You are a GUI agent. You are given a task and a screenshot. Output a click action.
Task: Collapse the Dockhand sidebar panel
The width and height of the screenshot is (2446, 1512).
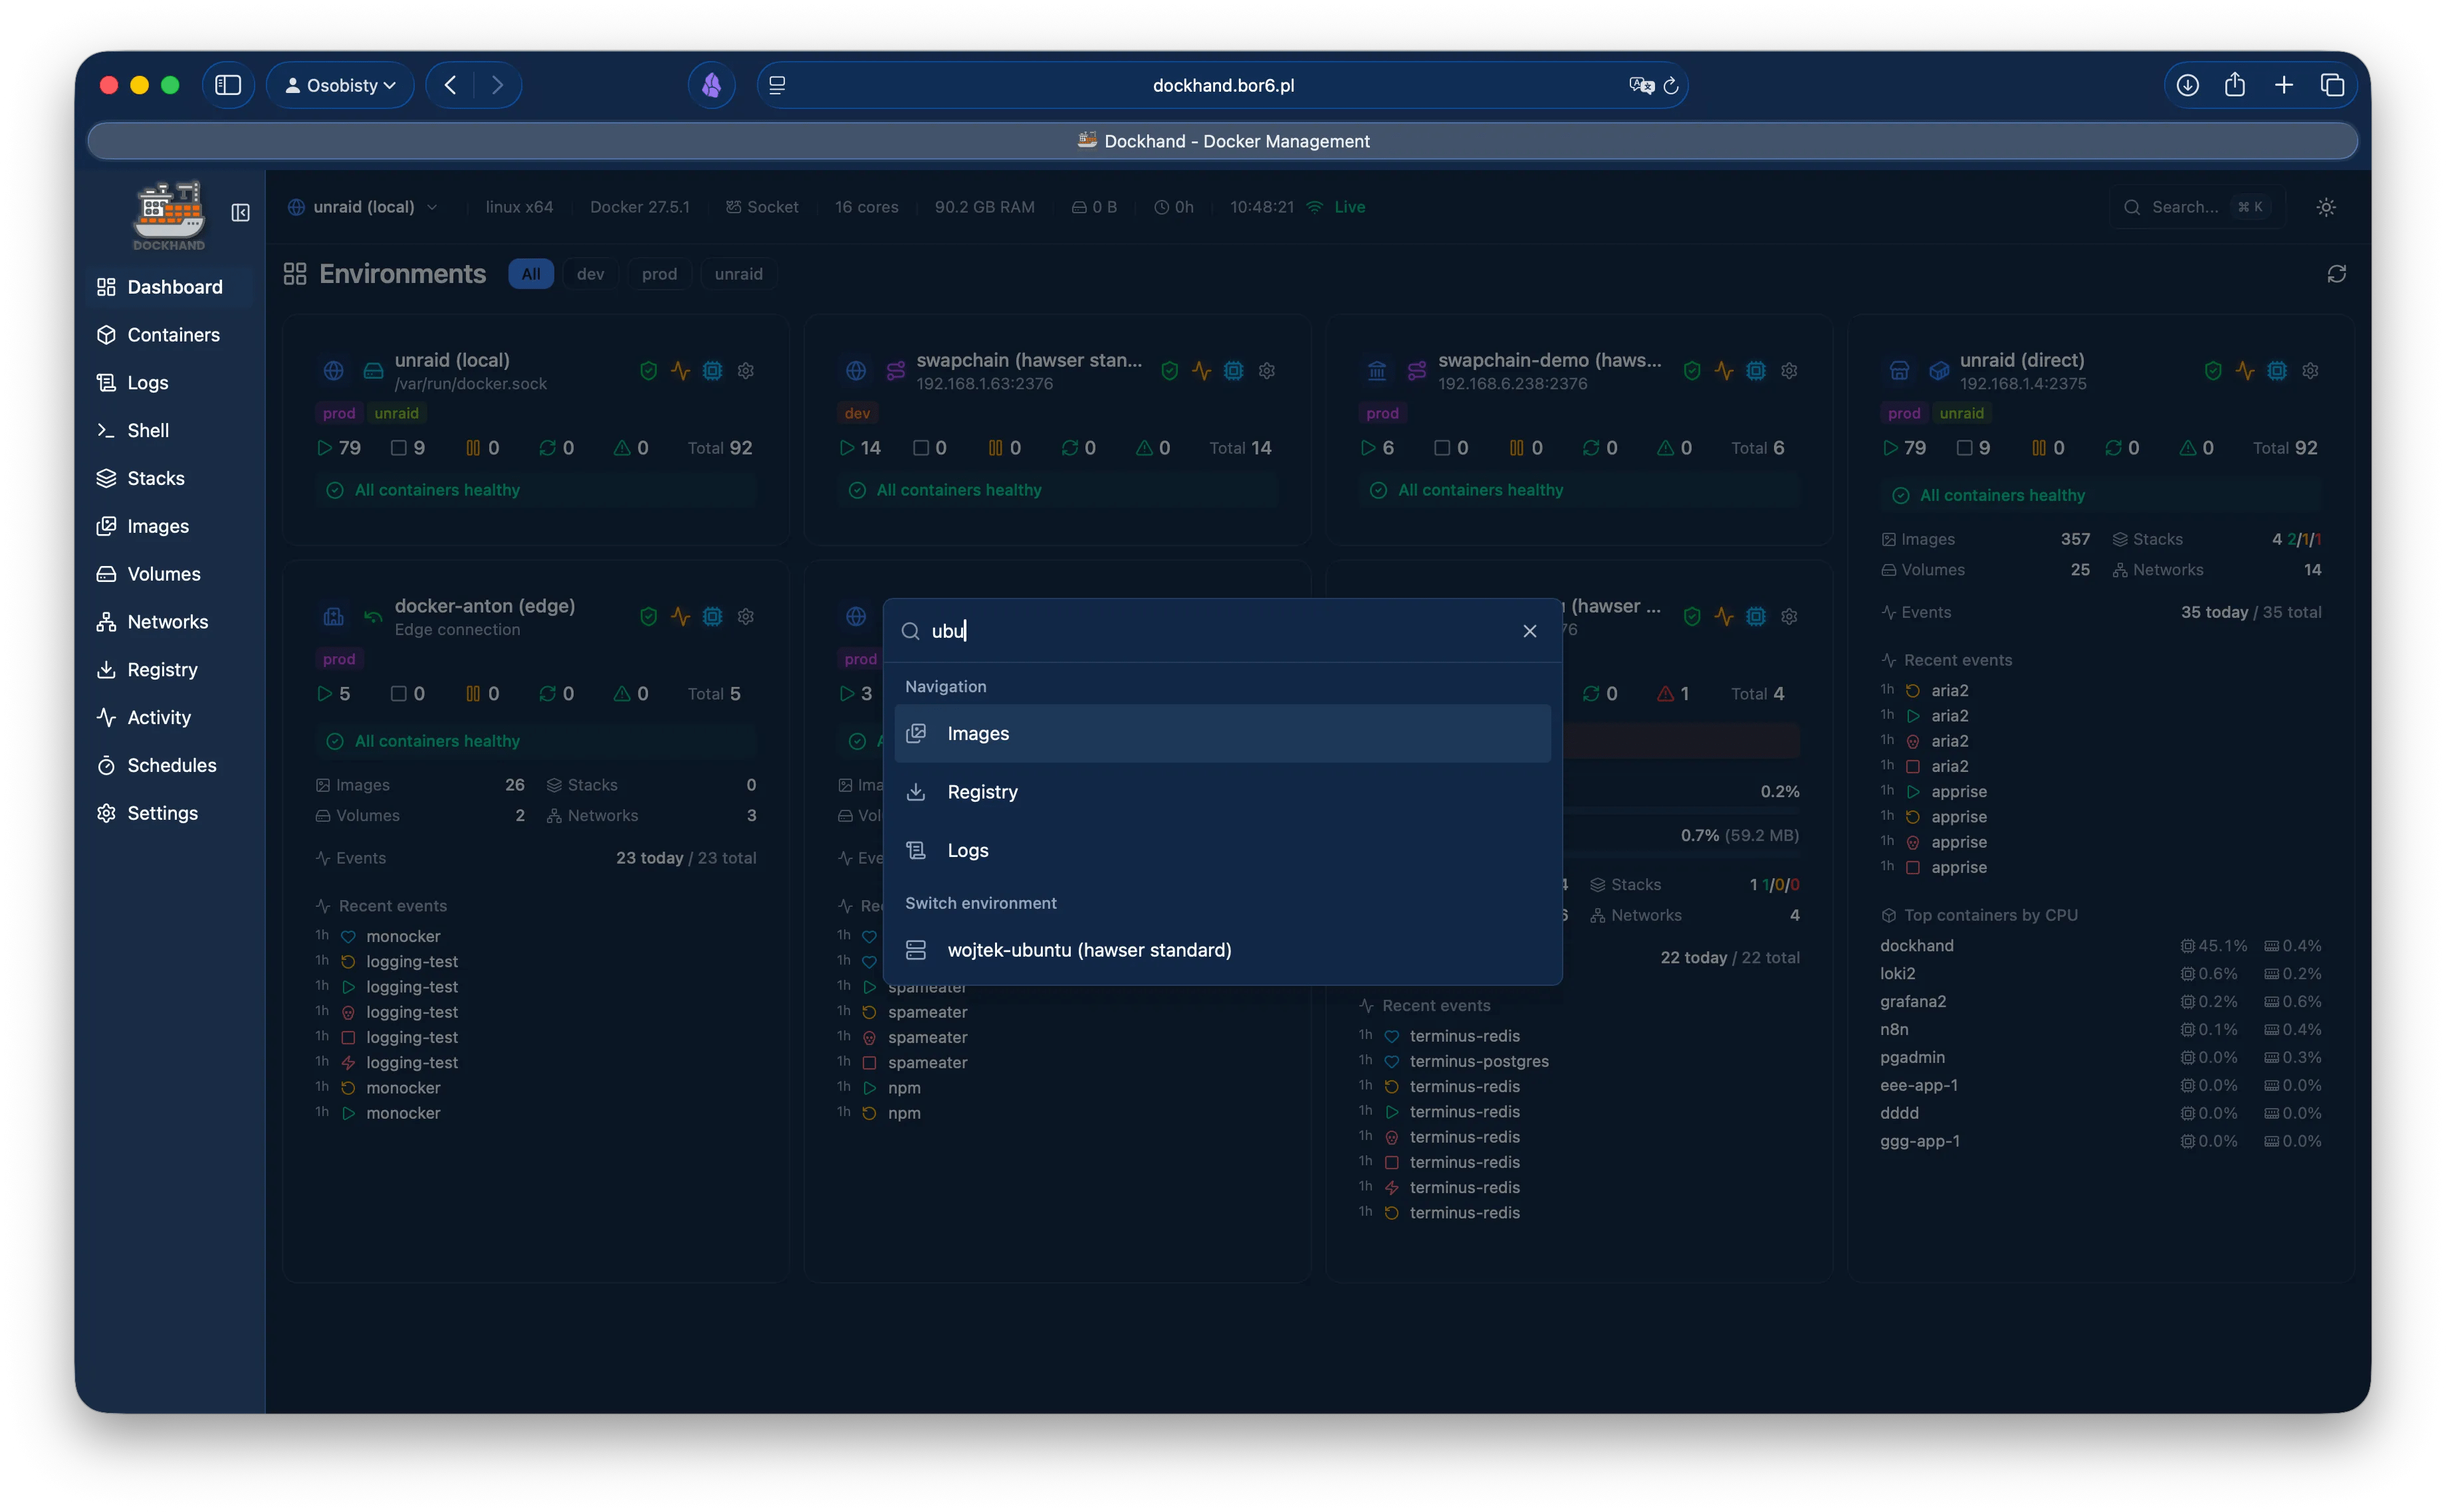pyautogui.click(x=240, y=212)
